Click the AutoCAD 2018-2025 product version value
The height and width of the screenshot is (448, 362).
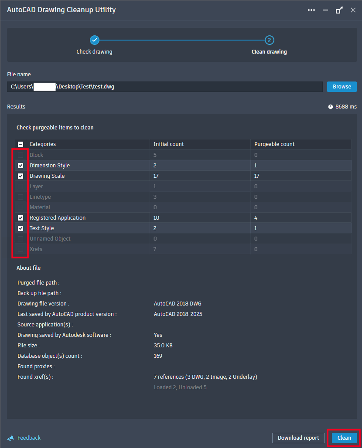178,314
